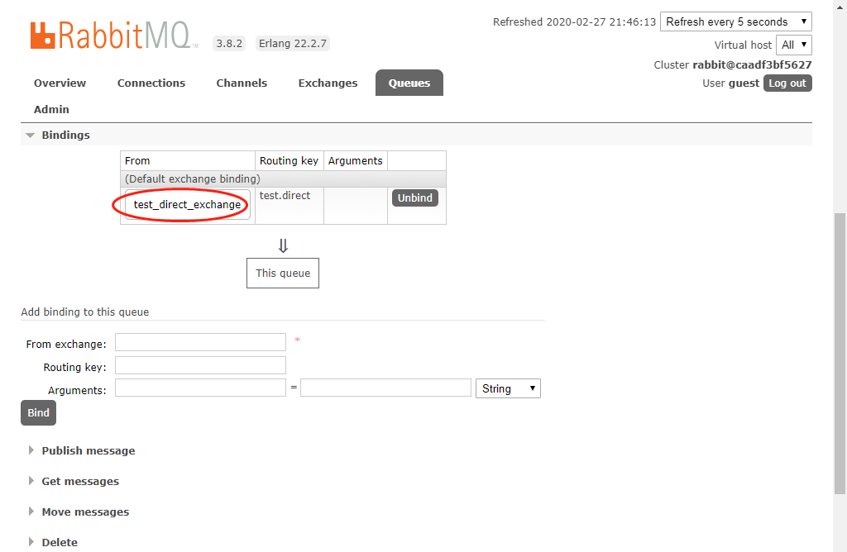
Task: Open the Overview tab
Action: 60,83
